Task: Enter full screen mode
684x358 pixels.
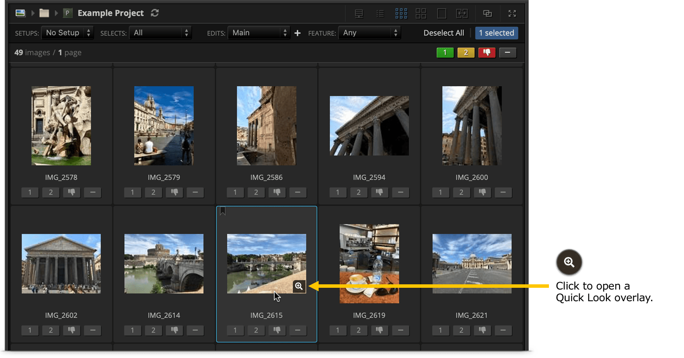Action: click(x=512, y=14)
